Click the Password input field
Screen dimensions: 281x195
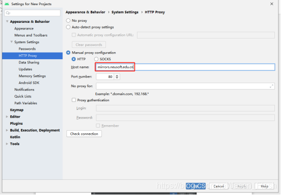185,118
